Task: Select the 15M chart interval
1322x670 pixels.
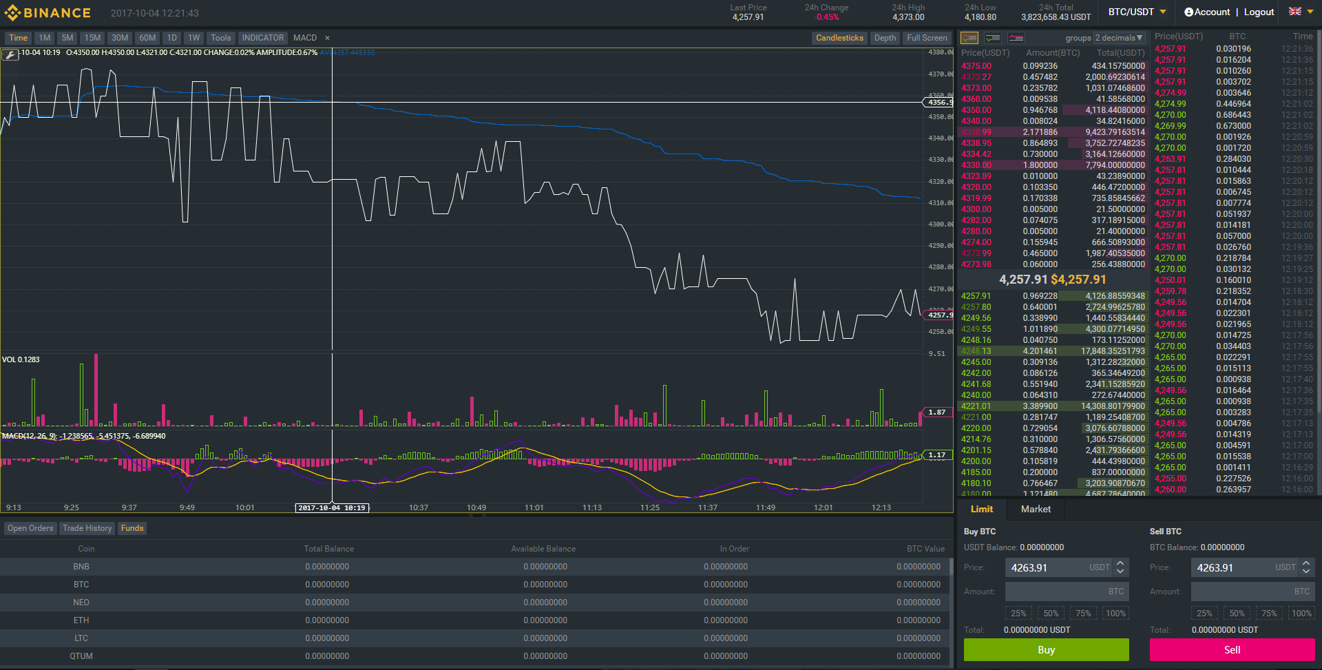Action: pos(92,38)
